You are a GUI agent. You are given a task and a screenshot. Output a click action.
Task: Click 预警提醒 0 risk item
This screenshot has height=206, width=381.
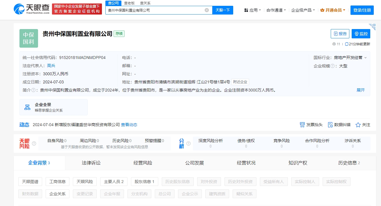(x=154, y=141)
